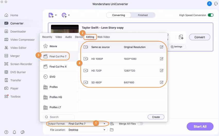
Task: Open the user account profile icon
Action: [209, 4]
